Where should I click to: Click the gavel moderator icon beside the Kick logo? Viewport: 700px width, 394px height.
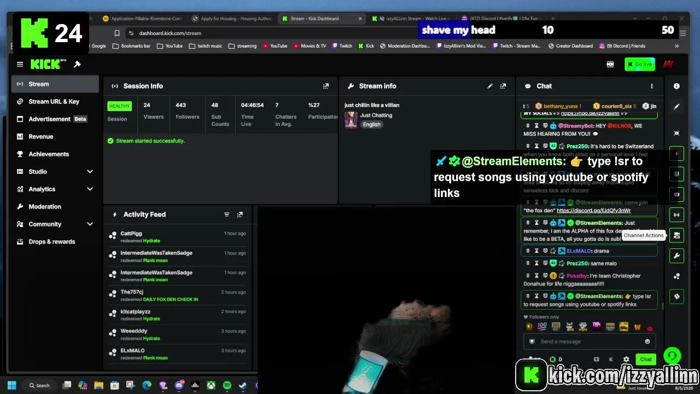point(77,65)
